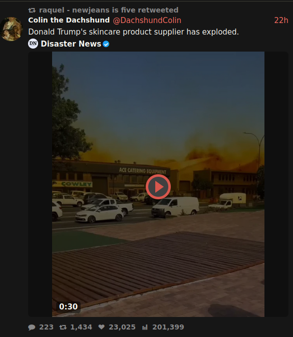Screen dimensions: 293x337
Task: Open the 'Disaster News' quoted account name
Action: coord(71,44)
